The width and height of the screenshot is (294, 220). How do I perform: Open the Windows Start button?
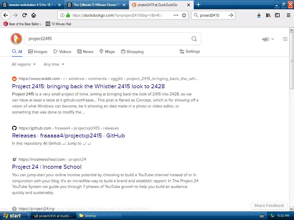point(13,216)
